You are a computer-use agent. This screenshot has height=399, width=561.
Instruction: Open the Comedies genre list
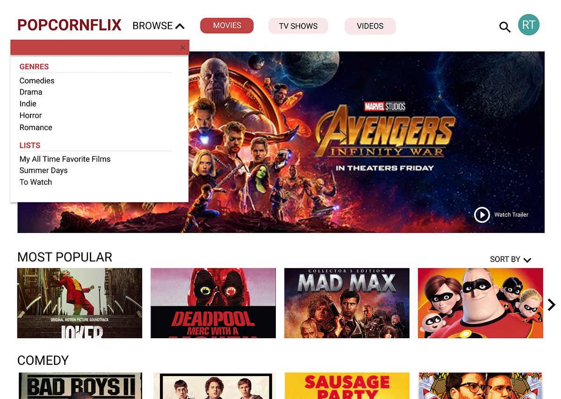point(36,80)
